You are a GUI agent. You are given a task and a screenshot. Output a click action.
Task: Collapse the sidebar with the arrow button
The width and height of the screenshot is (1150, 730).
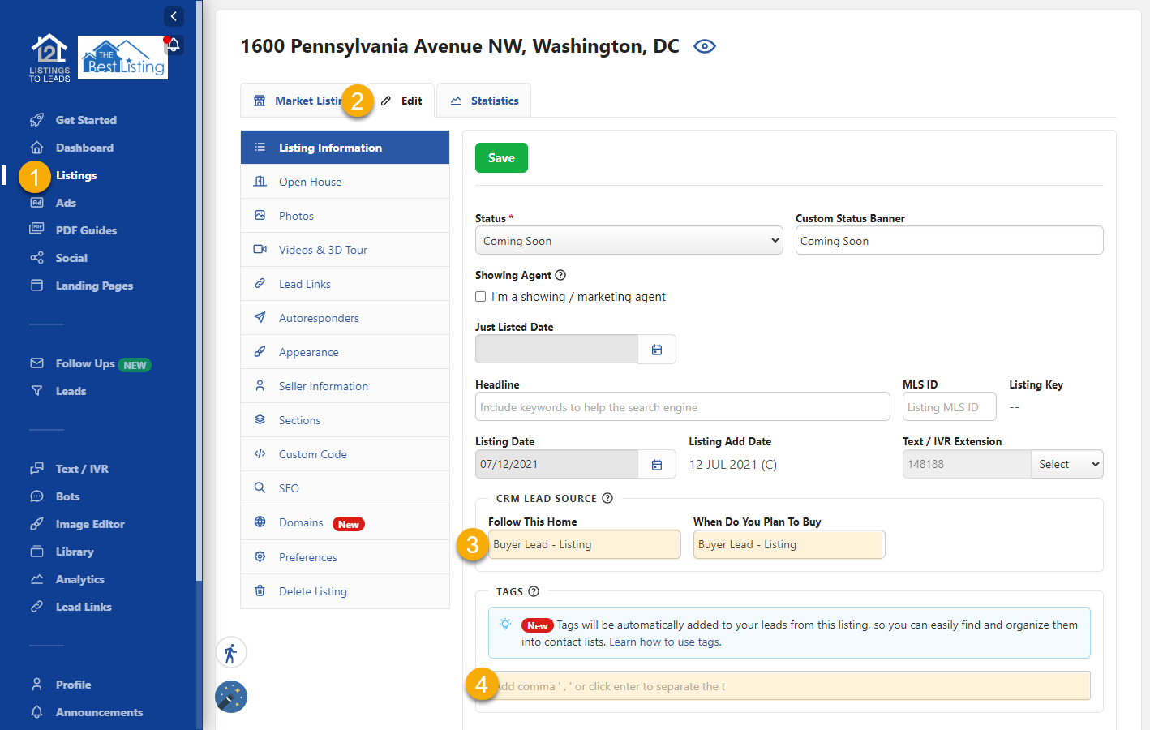(x=174, y=16)
